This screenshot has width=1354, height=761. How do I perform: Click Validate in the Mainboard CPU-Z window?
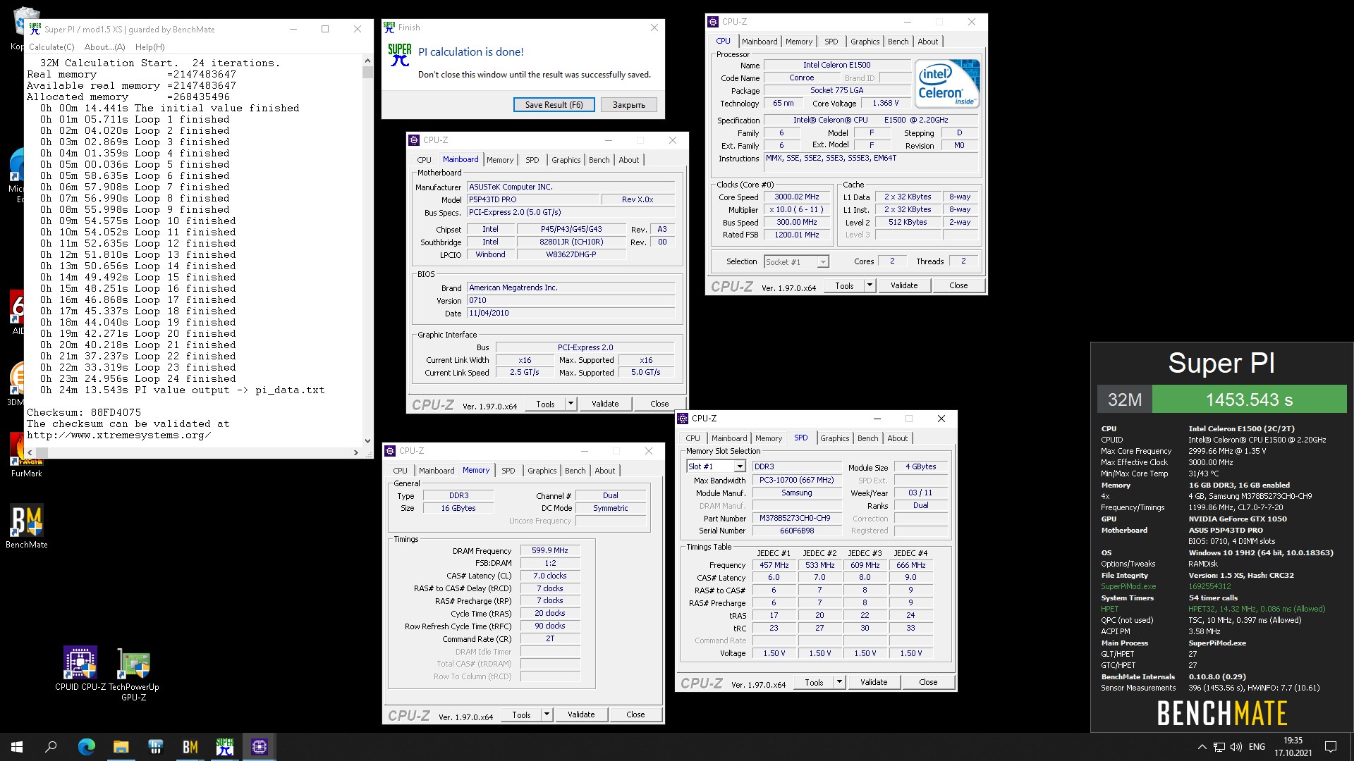[x=605, y=404]
